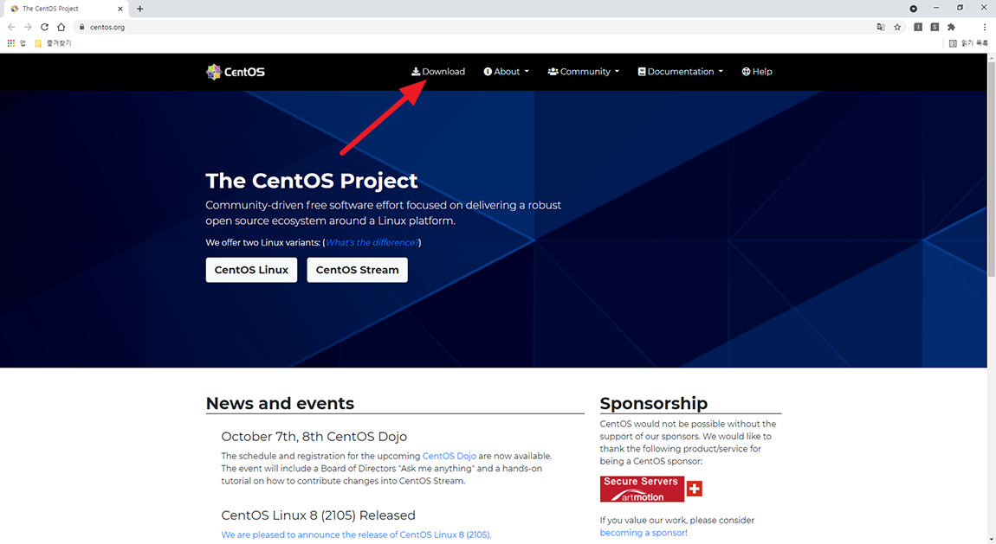Click the first extension icon left of the S icon
Screen dimensions: 996x544
point(918,28)
